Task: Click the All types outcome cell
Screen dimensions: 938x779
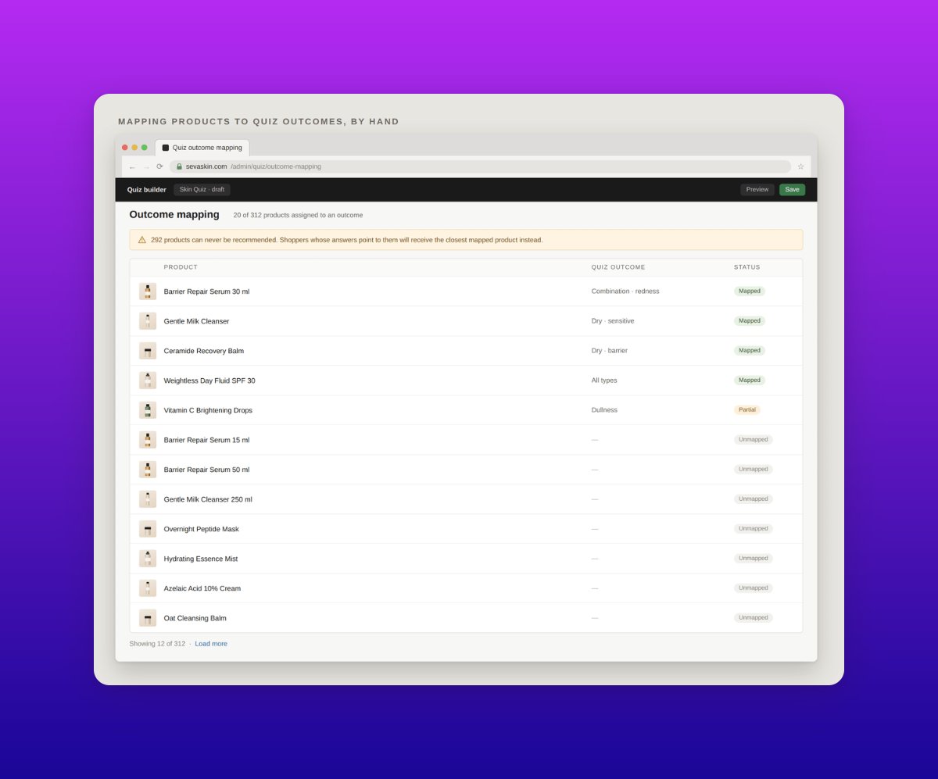Action: (x=604, y=381)
